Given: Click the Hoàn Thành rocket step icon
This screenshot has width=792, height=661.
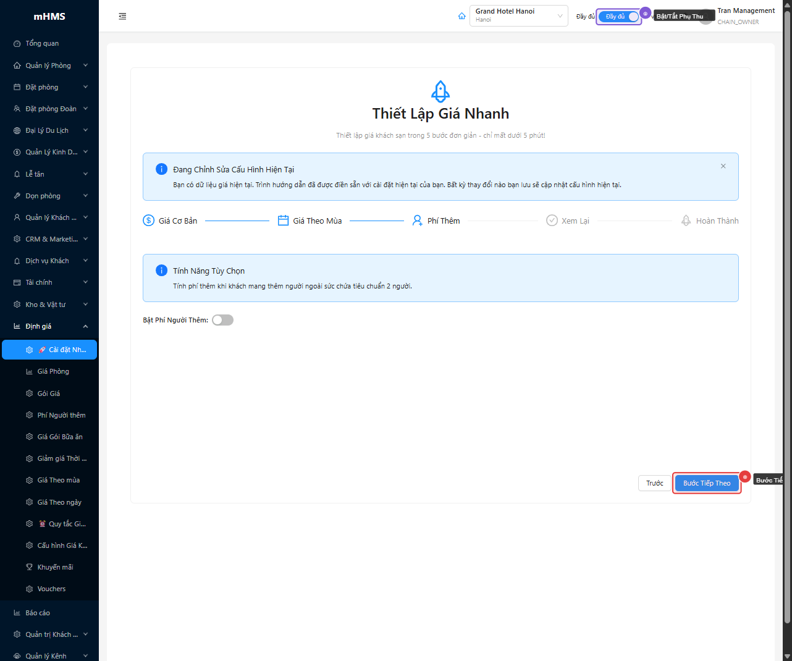Looking at the screenshot, I should click(686, 221).
